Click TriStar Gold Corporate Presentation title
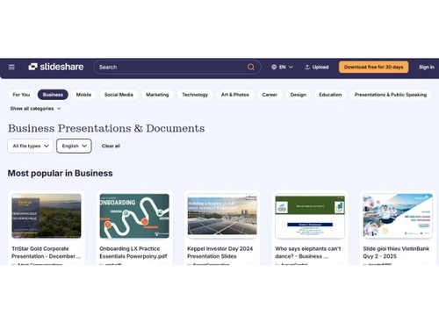The height and width of the screenshot is (329, 439). tap(46, 253)
